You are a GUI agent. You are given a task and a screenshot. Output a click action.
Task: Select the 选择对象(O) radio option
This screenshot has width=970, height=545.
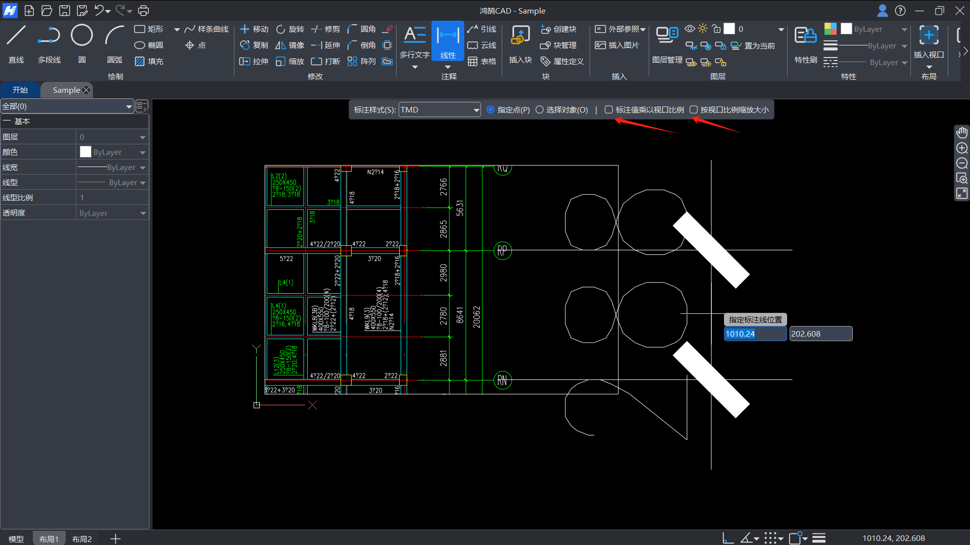coord(540,110)
